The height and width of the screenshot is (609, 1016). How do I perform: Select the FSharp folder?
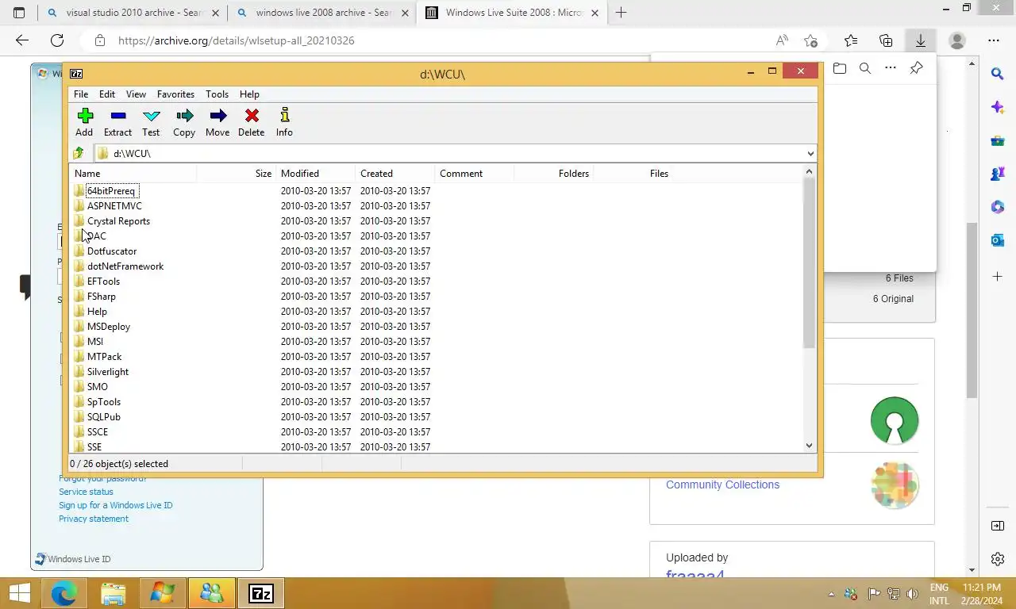tap(102, 297)
